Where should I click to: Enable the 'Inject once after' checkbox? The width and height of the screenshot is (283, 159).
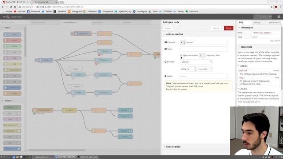click(181, 55)
